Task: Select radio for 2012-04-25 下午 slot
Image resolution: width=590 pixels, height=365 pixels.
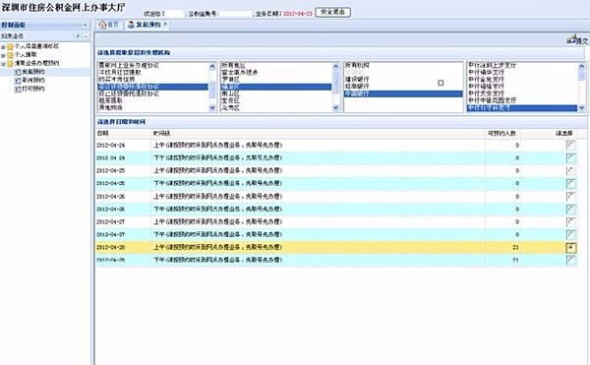Action: pos(570,184)
